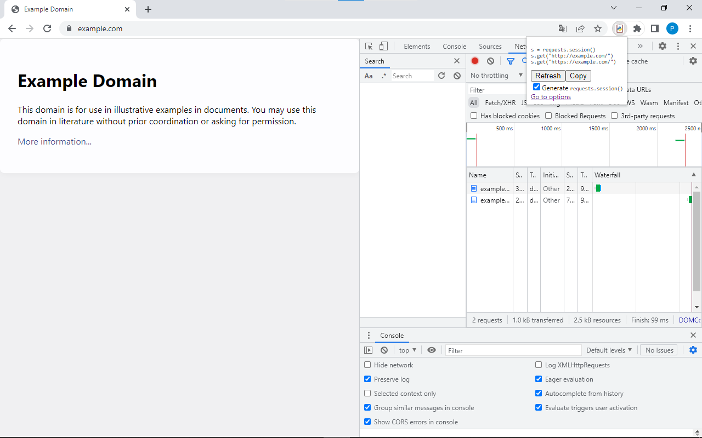
Task: Check Selected context only
Action: pyautogui.click(x=367, y=393)
